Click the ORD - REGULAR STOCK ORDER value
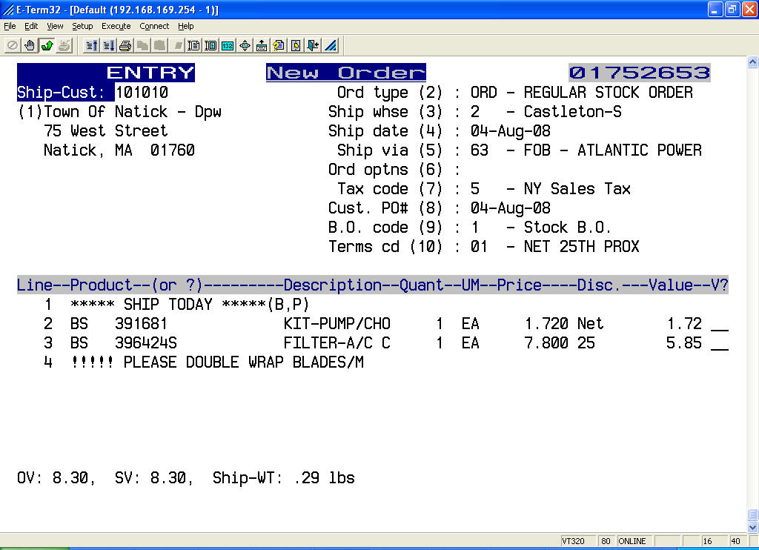The image size is (759, 550). (581, 92)
